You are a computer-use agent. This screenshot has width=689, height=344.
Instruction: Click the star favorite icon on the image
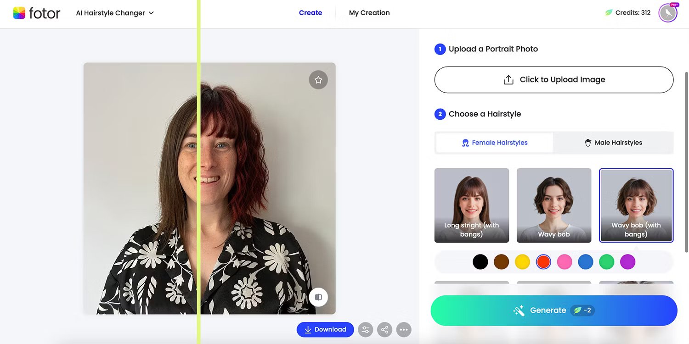click(x=318, y=79)
